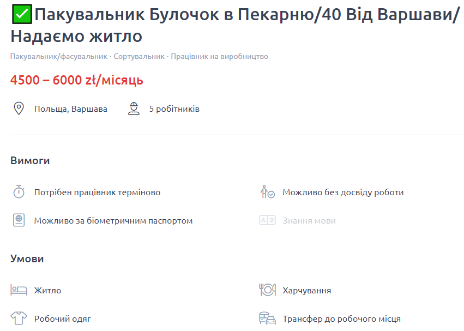The height and width of the screenshot is (331, 464).
Task: Click the Пакувальник/фасувальник category link
Action: coord(52,56)
